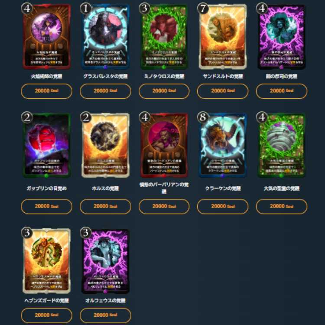
Task: Click 20000 Soul button below クラーケンの覚醒
Action: tap(223, 206)
